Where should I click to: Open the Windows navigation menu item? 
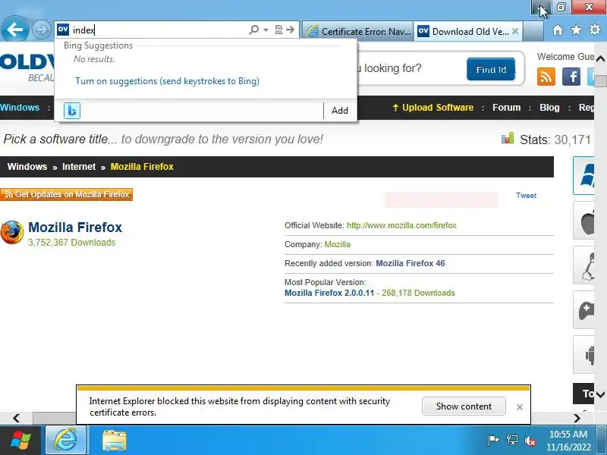tap(20, 108)
